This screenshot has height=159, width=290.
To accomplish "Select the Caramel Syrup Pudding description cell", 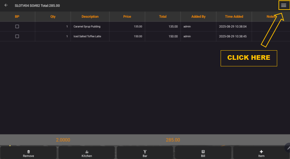I will pos(87,27).
